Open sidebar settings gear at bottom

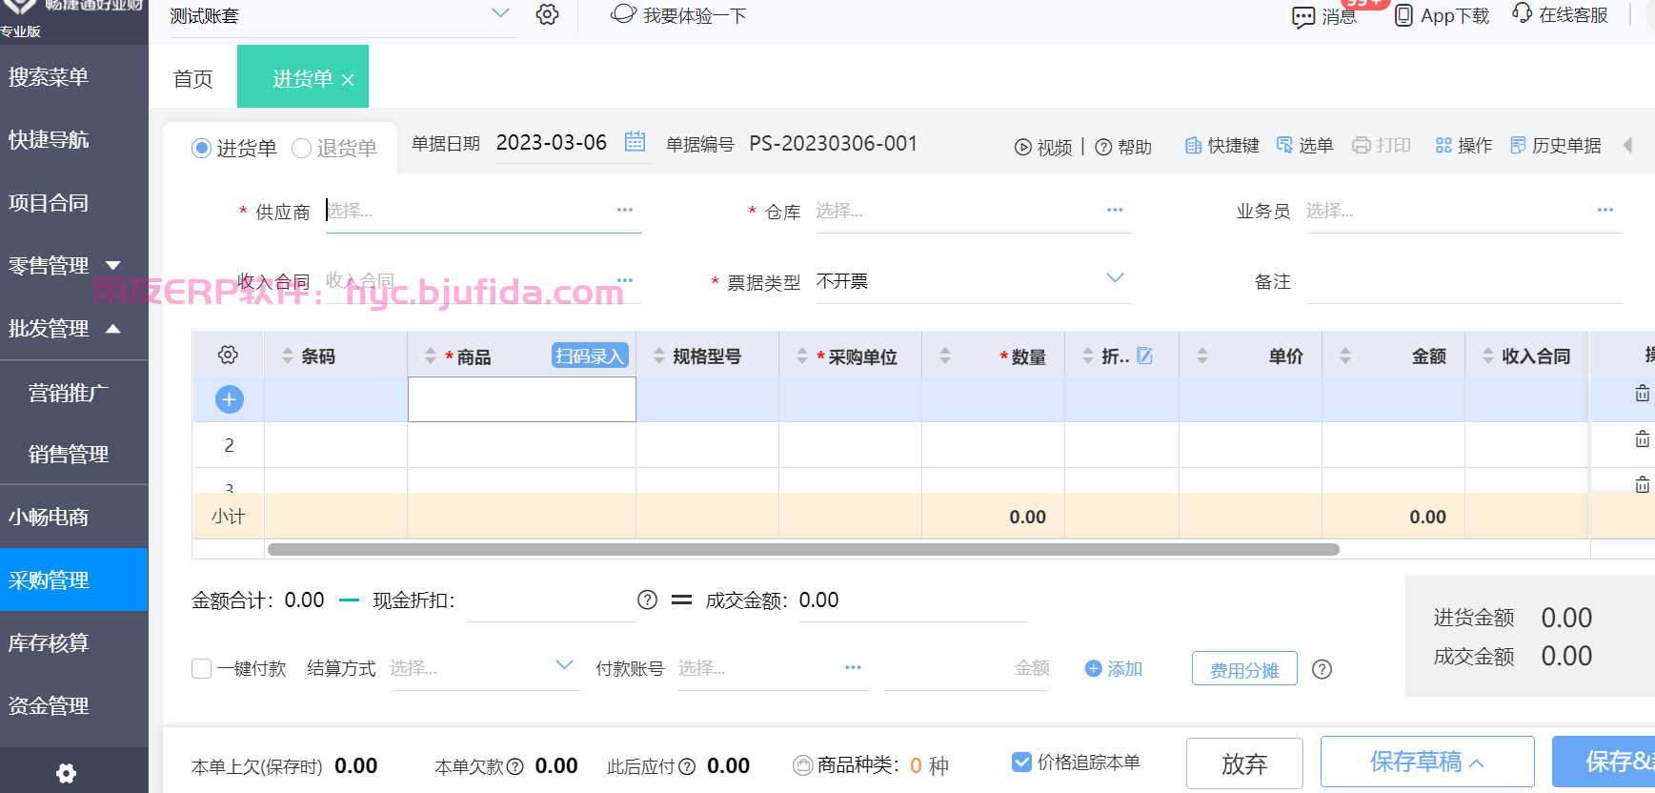pos(66,773)
